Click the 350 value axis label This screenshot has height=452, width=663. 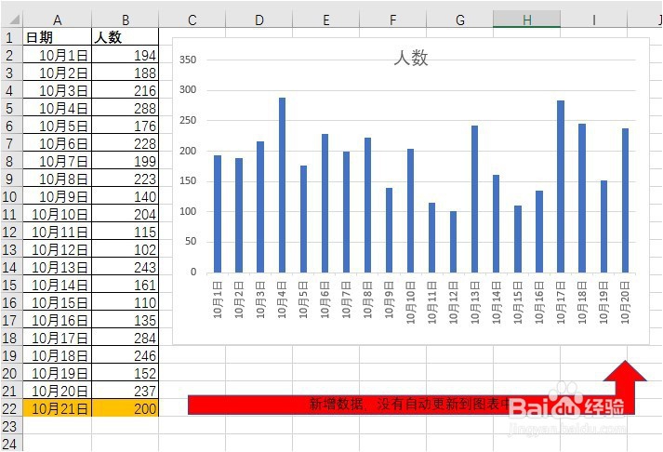pyautogui.click(x=188, y=60)
